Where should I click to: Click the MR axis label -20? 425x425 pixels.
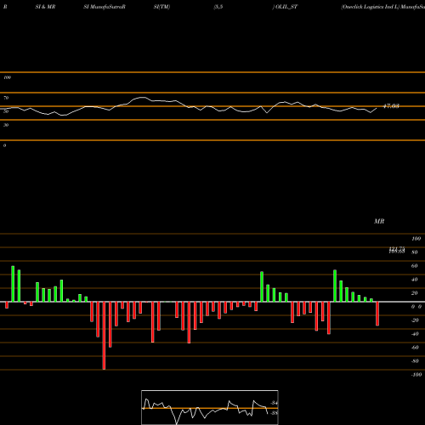[415, 320]
